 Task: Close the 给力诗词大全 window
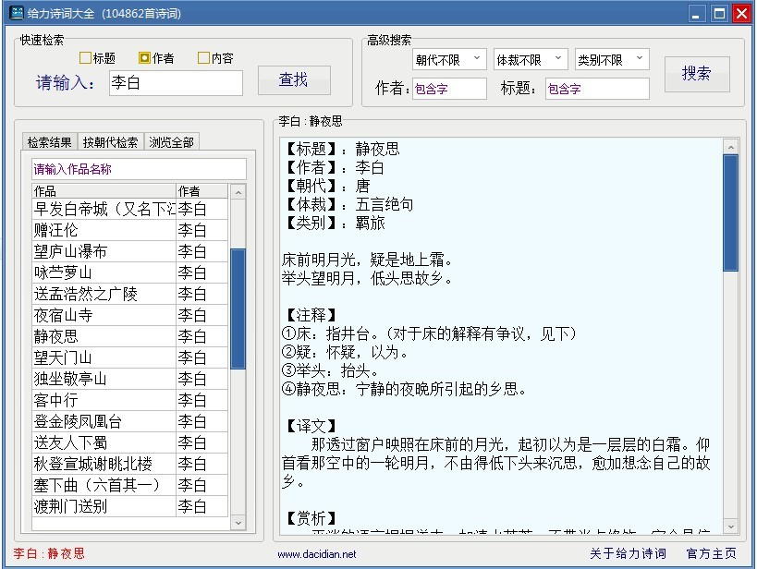tap(741, 13)
